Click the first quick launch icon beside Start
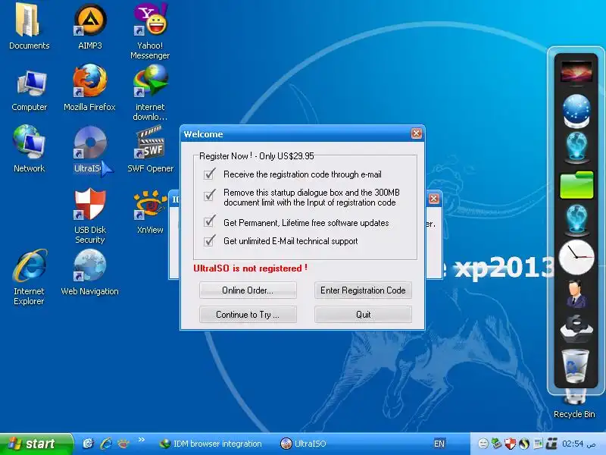The width and height of the screenshot is (606, 455). [x=88, y=444]
